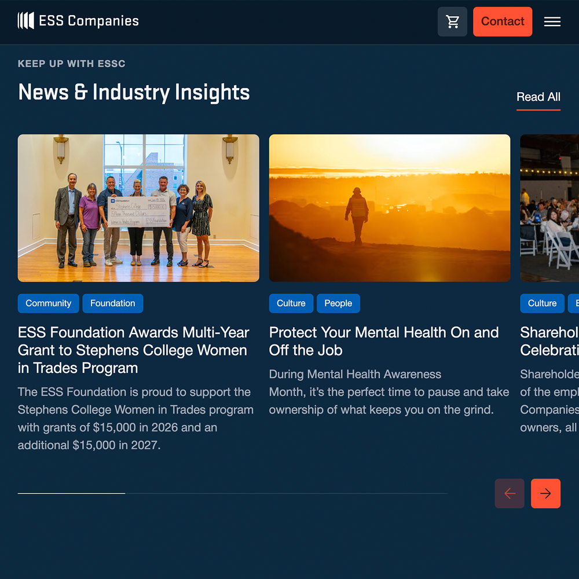Click the sunset worker silhouette photo
The height and width of the screenshot is (579, 579).
[390, 208]
